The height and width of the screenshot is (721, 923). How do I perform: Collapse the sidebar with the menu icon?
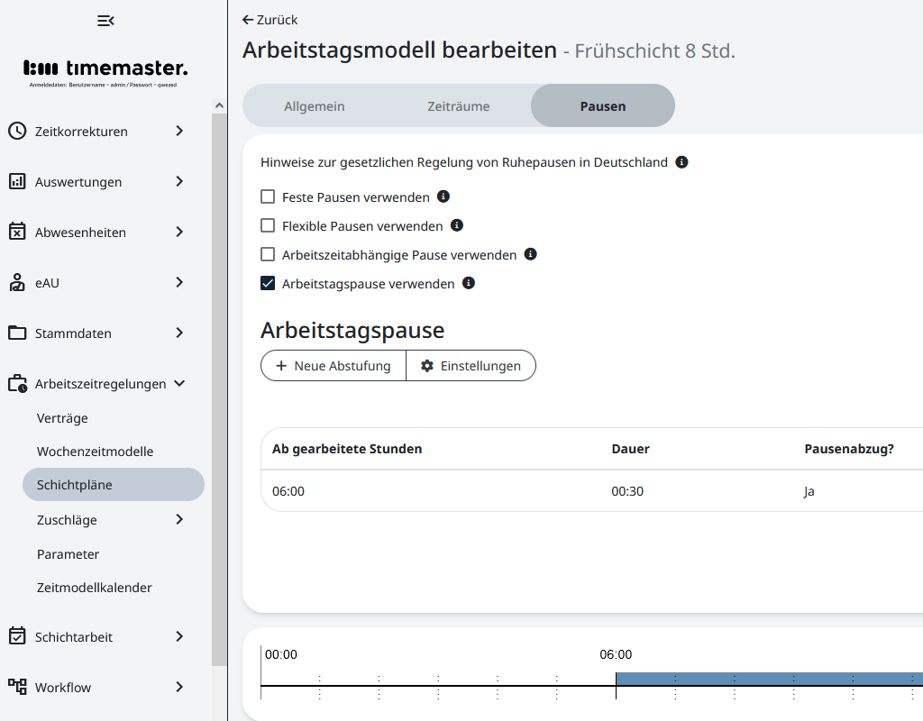click(105, 20)
